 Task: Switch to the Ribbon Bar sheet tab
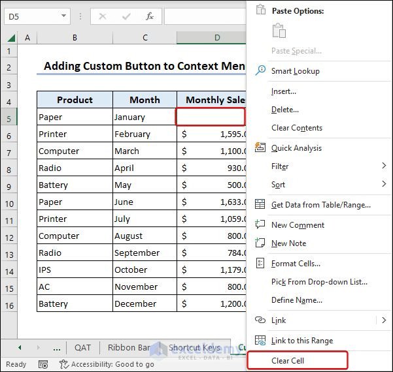click(129, 347)
